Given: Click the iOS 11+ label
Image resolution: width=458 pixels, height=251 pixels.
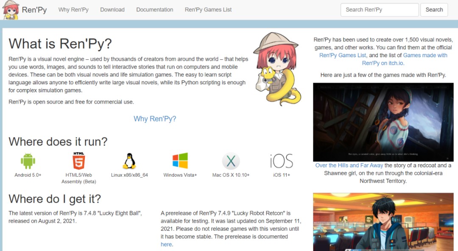Looking at the screenshot, I should click(282, 175).
